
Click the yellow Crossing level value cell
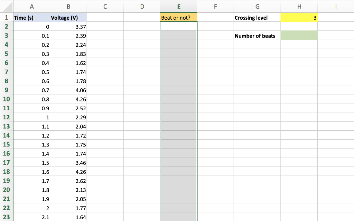pyautogui.click(x=299, y=18)
